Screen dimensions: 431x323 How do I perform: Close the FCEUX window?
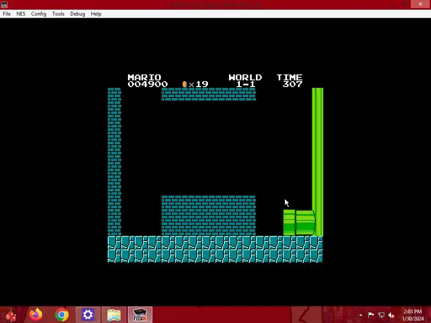[x=420, y=4]
